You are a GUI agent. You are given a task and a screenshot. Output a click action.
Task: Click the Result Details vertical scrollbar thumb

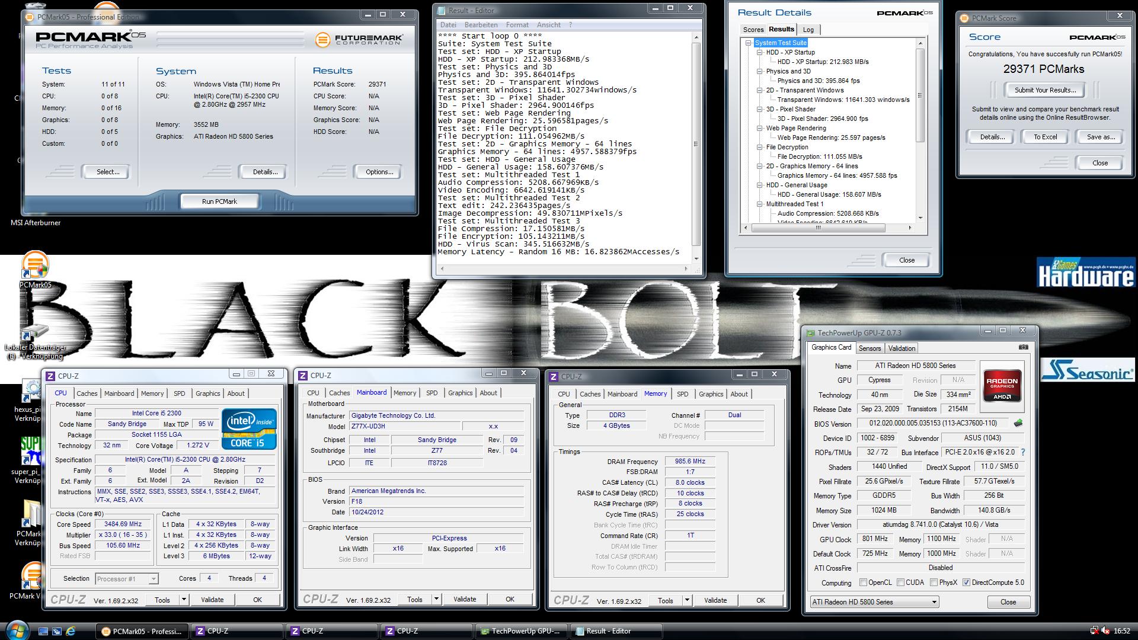(920, 95)
